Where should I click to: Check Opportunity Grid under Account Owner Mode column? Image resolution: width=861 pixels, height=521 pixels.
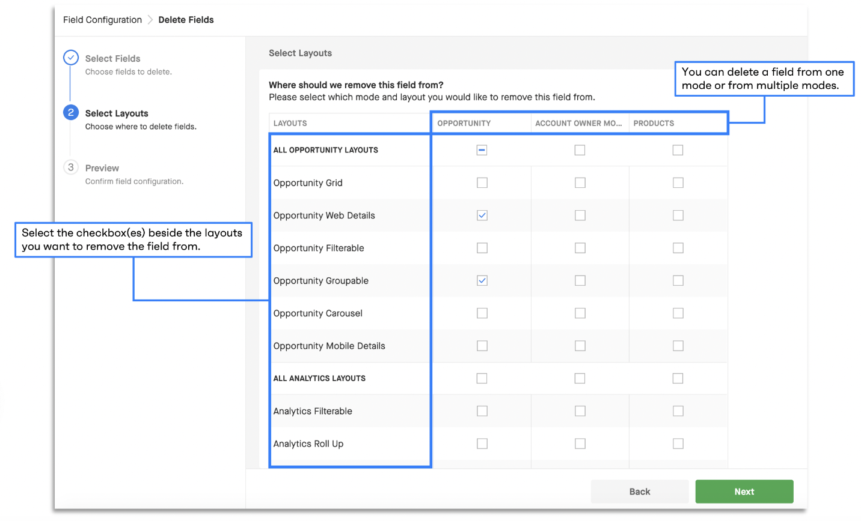[580, 182]
